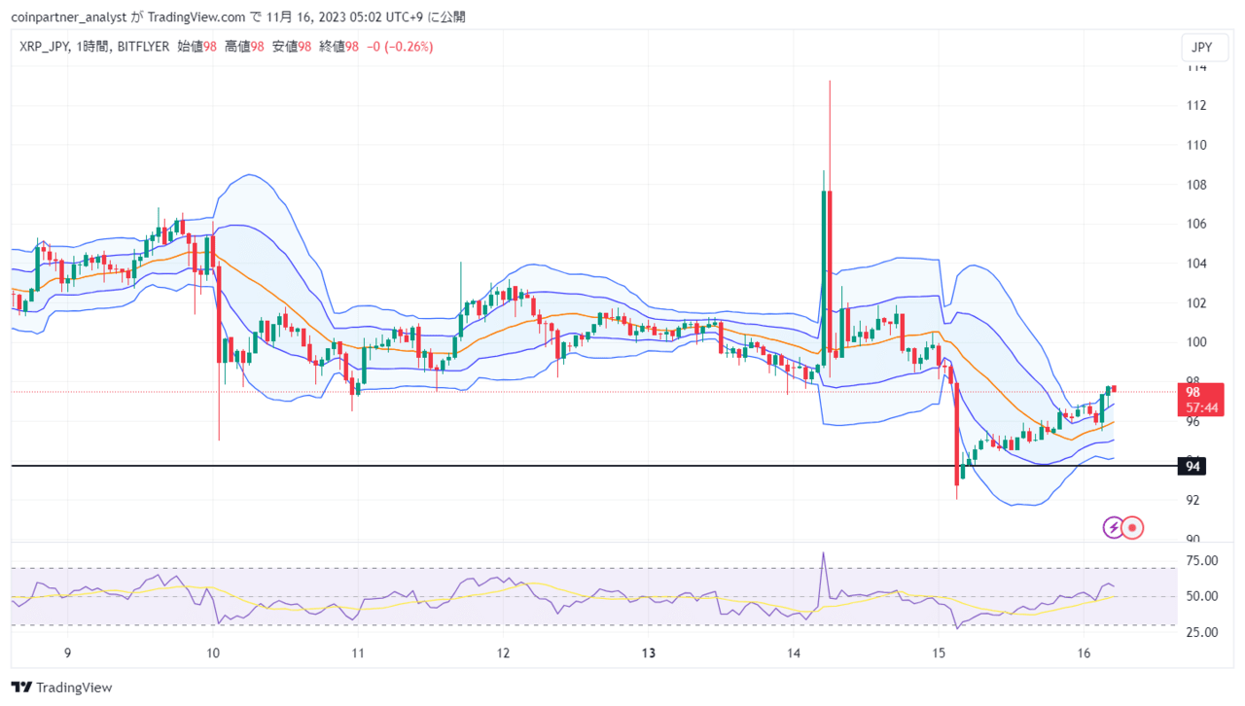Click date label 10 on time axis

[x=213, y=653]
